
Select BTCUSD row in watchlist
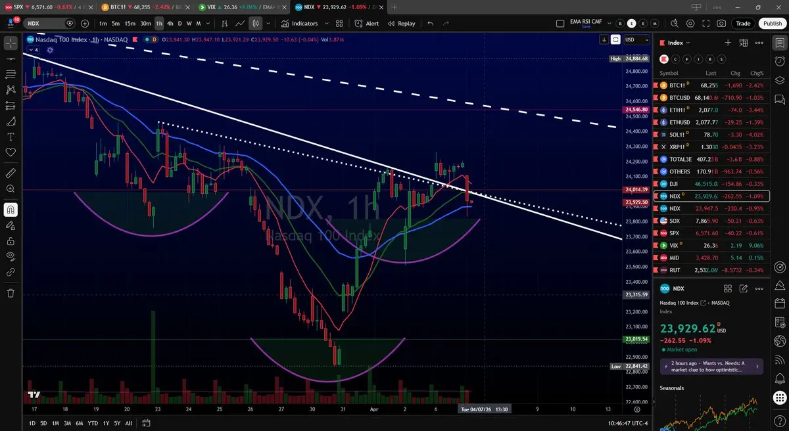pyautogui.click(x=713, y=97)
